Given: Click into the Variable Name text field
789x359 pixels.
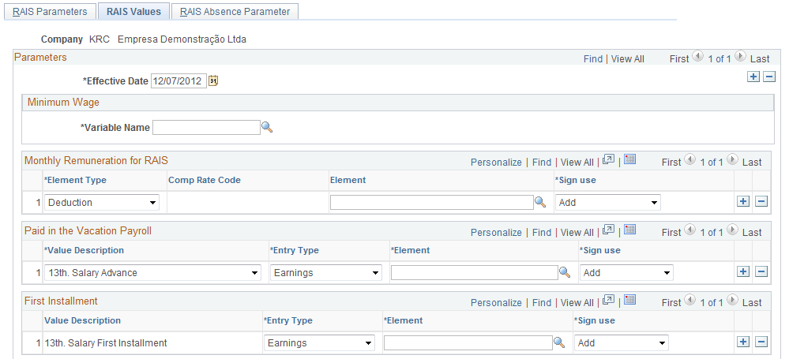Looking at the screenshot, I should pos(207,128).
